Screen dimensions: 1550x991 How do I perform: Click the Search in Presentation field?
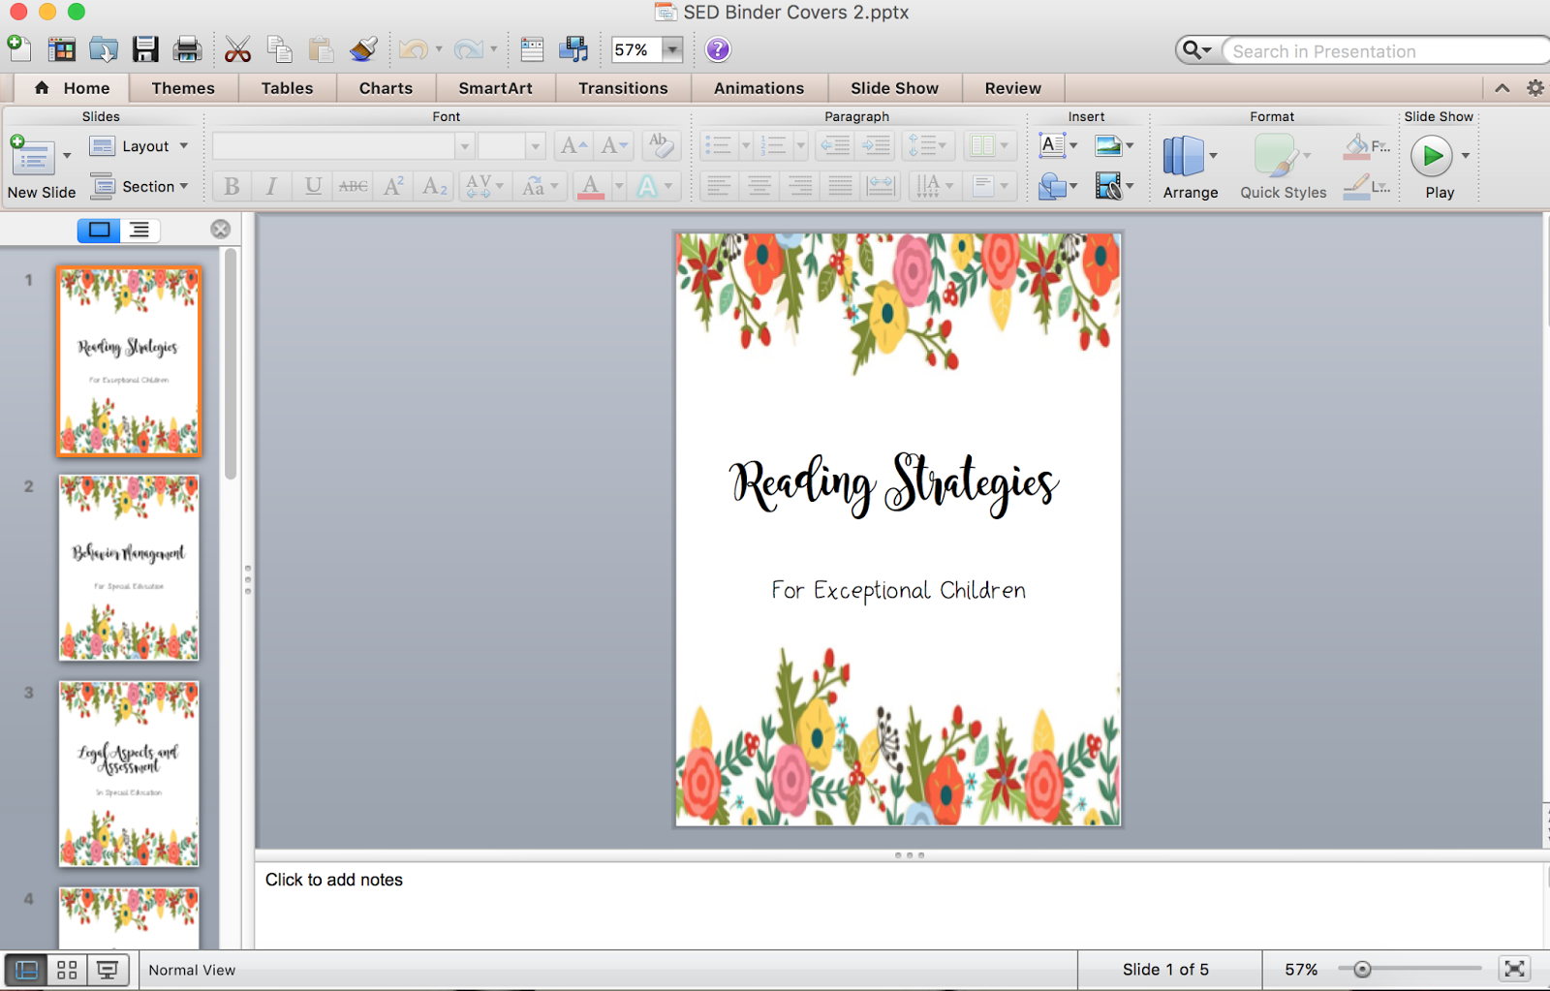(x=1385, y=51)
